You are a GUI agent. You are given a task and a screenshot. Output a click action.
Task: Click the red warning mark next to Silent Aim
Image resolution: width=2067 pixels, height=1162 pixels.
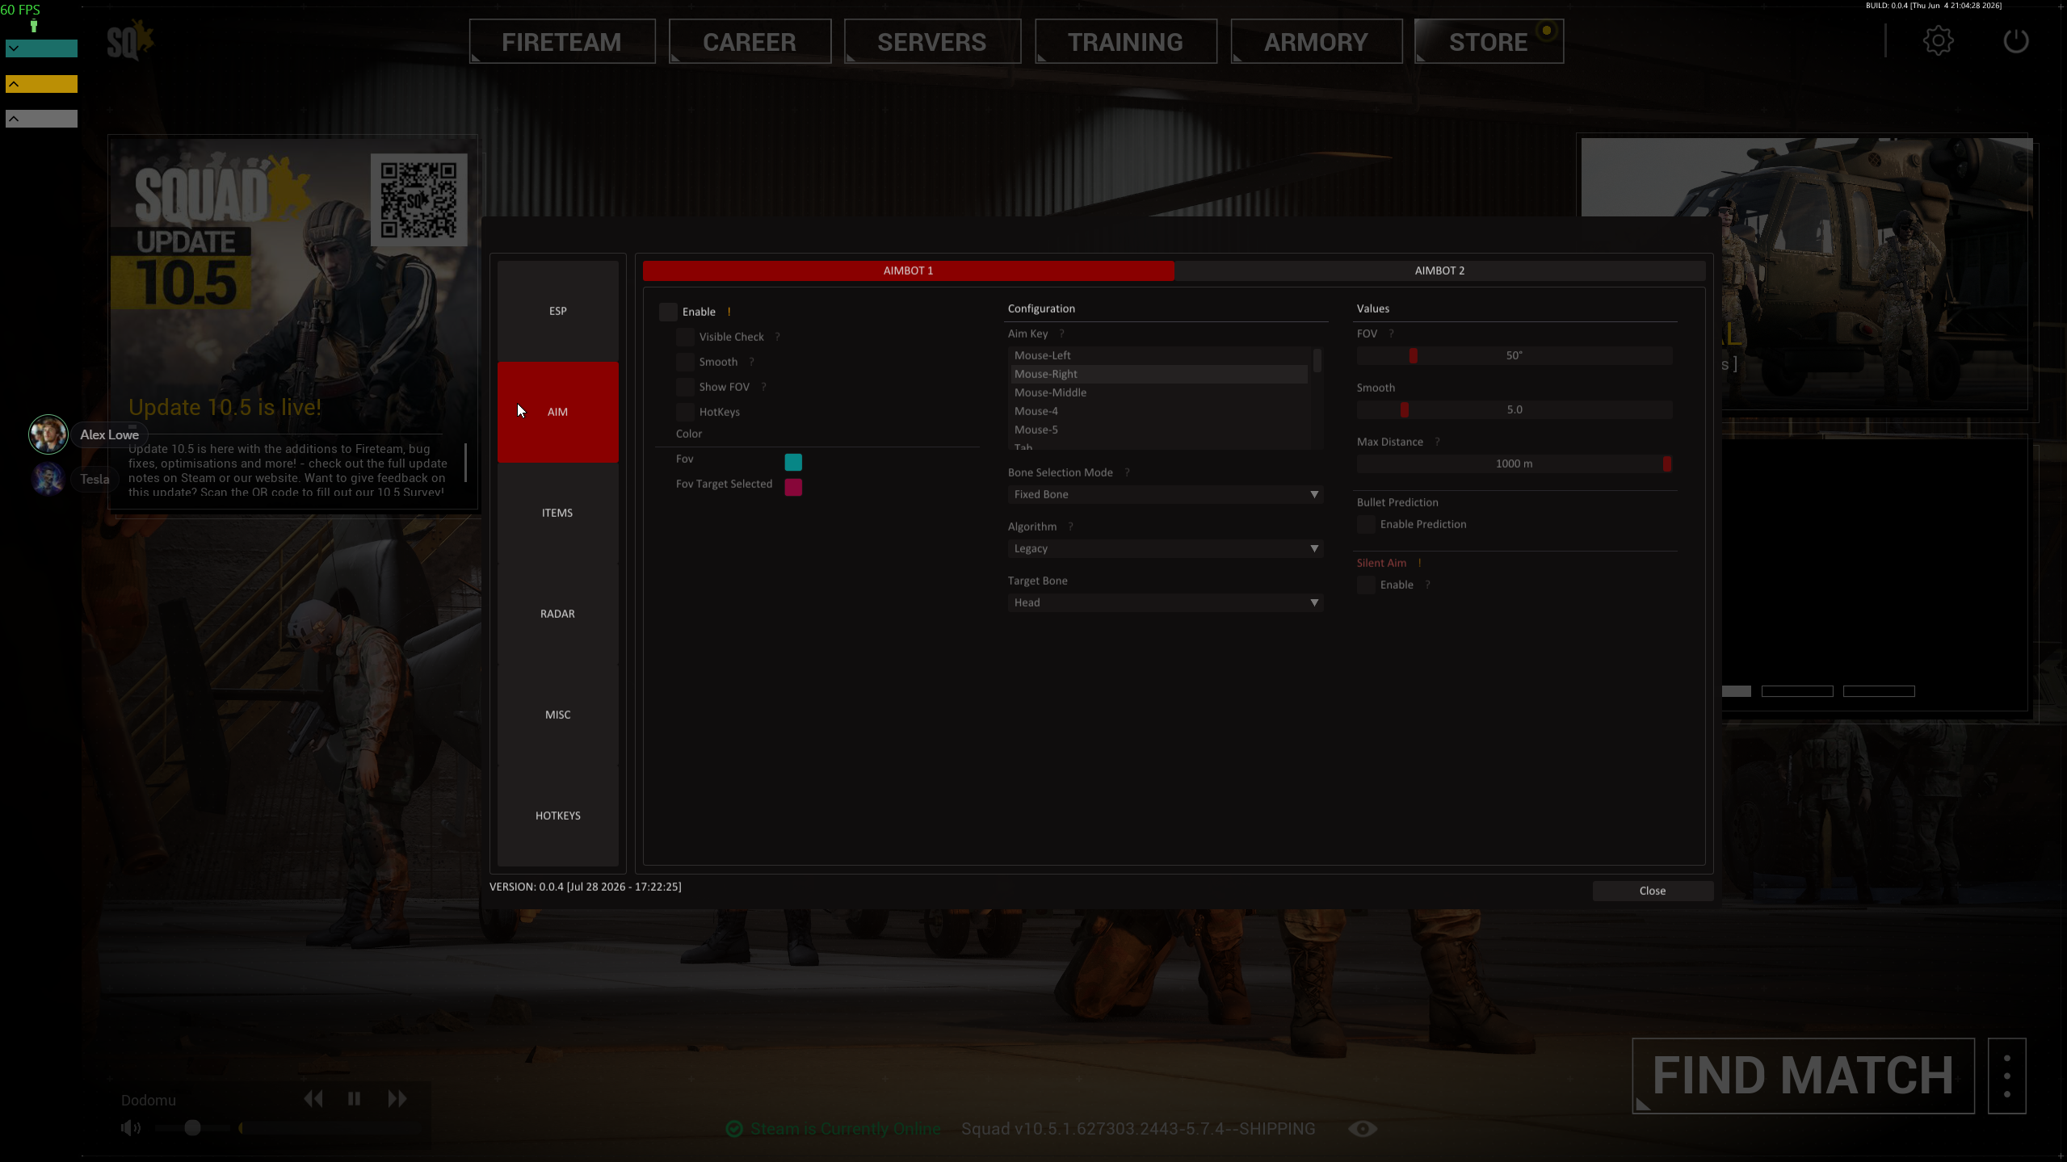(x=1419, y=563)
